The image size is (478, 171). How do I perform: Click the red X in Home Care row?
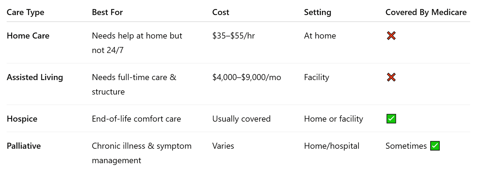click(x=391, y=36)
